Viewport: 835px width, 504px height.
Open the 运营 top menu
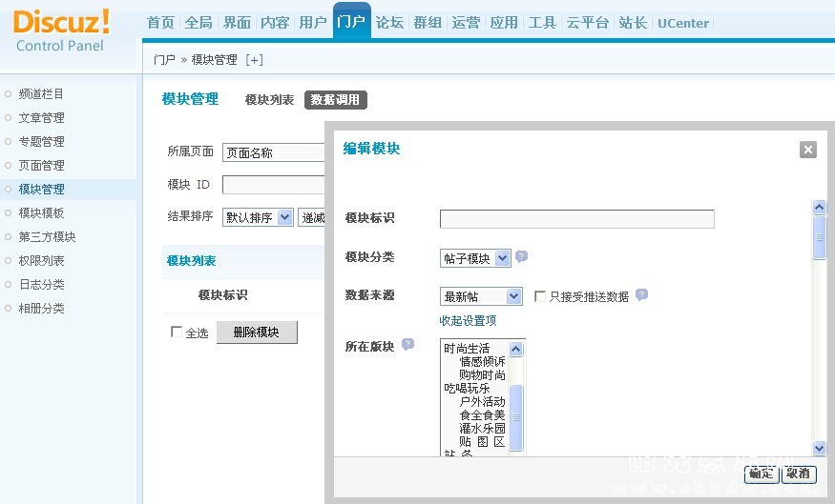click(466, 23)
